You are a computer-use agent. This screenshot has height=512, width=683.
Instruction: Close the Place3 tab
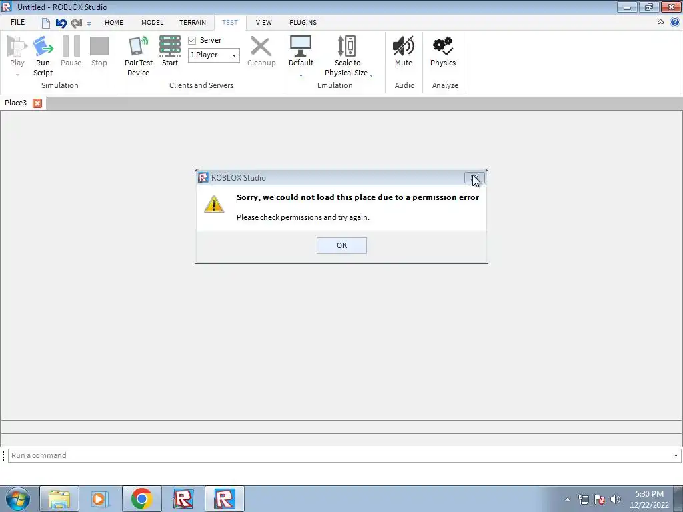coord(37,103)
